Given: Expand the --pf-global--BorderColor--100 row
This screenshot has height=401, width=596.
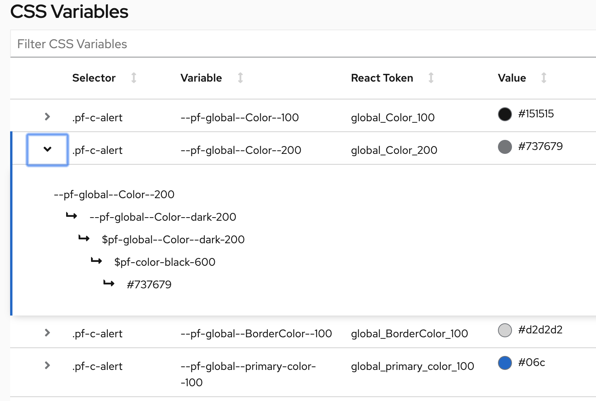Looking at the screenshot, I should click(x=47, y=333).
